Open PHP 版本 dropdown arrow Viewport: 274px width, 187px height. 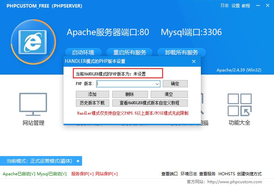(x=157, y=84)
